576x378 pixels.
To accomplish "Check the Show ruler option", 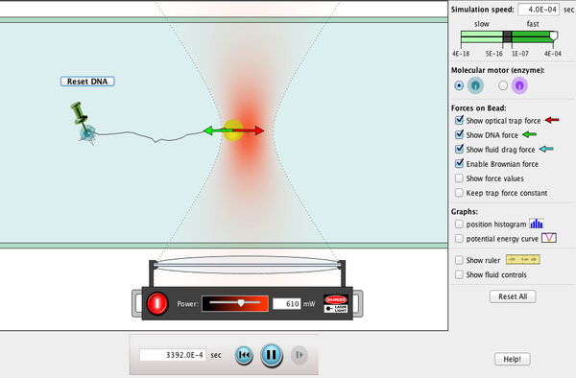I will 459,260.
